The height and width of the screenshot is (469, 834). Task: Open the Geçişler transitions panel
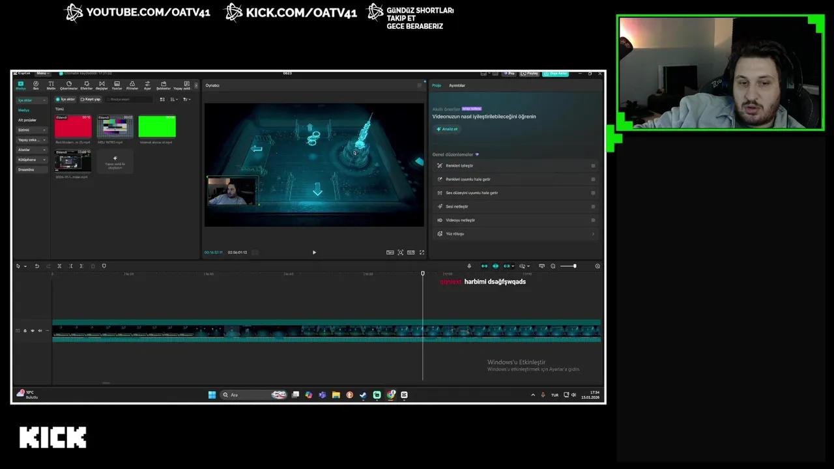[102, 85]
